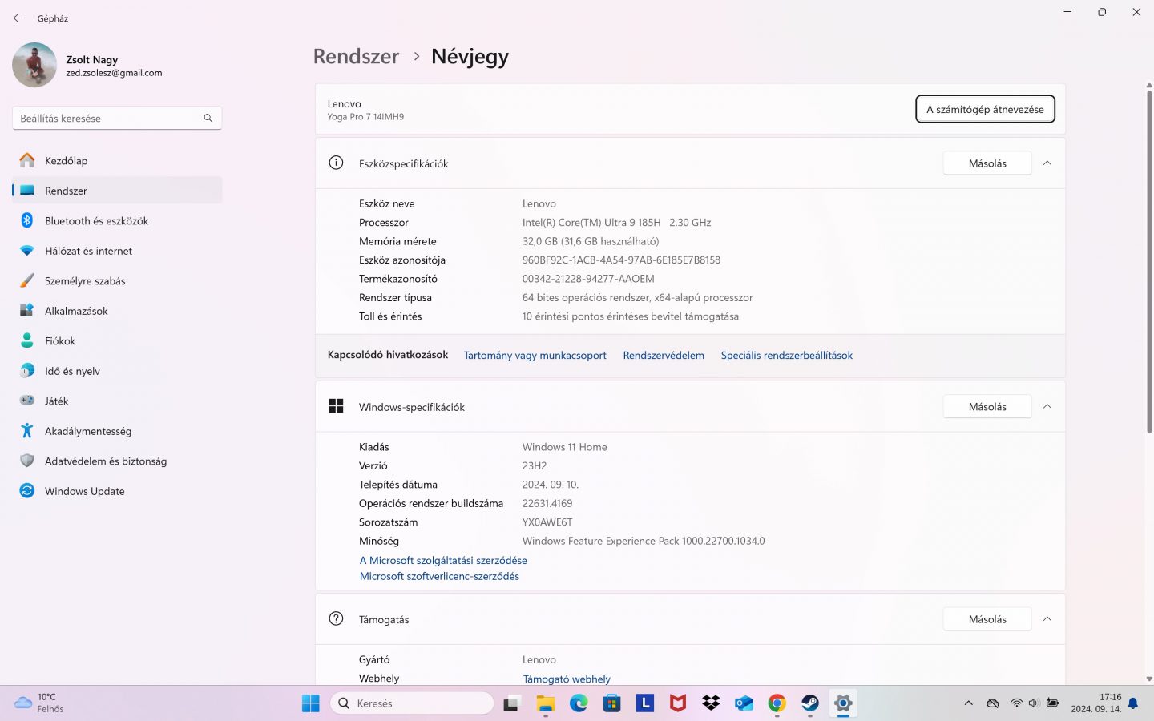
Task: Open notifications bell in tray
Action: (x=1133, y=703)
